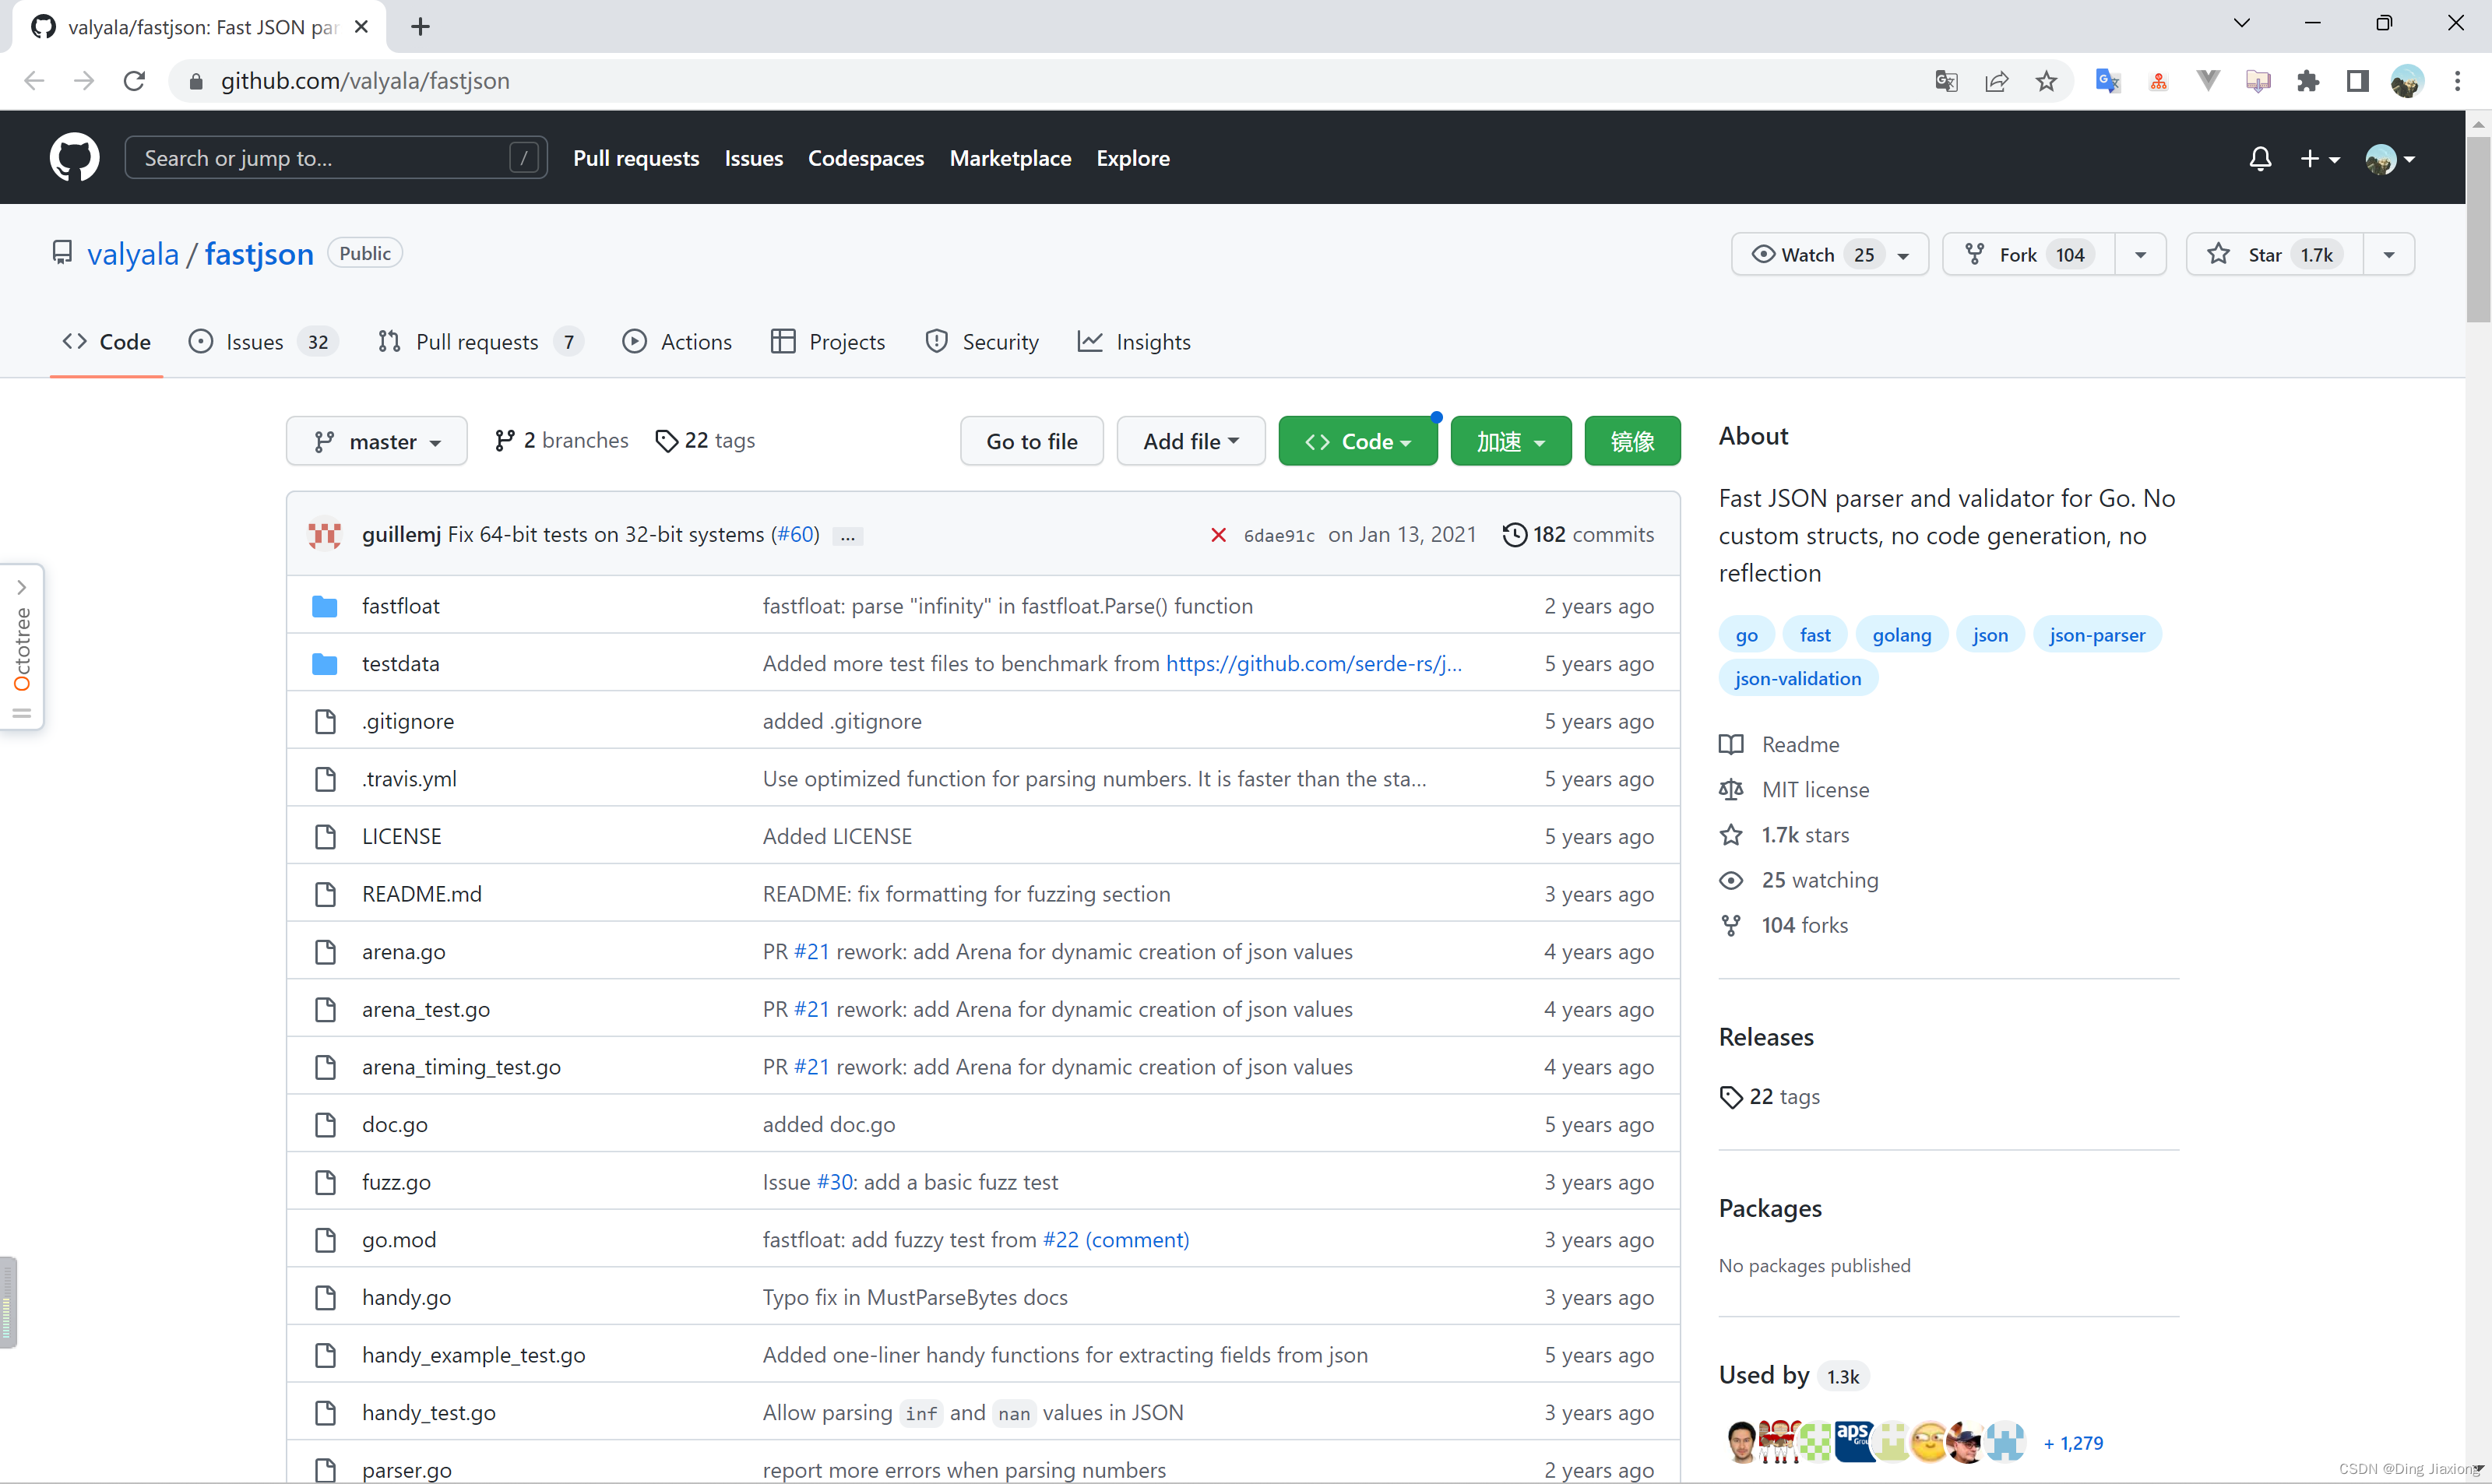Click Codespaces in the top navigation

[x=866, y=158]
